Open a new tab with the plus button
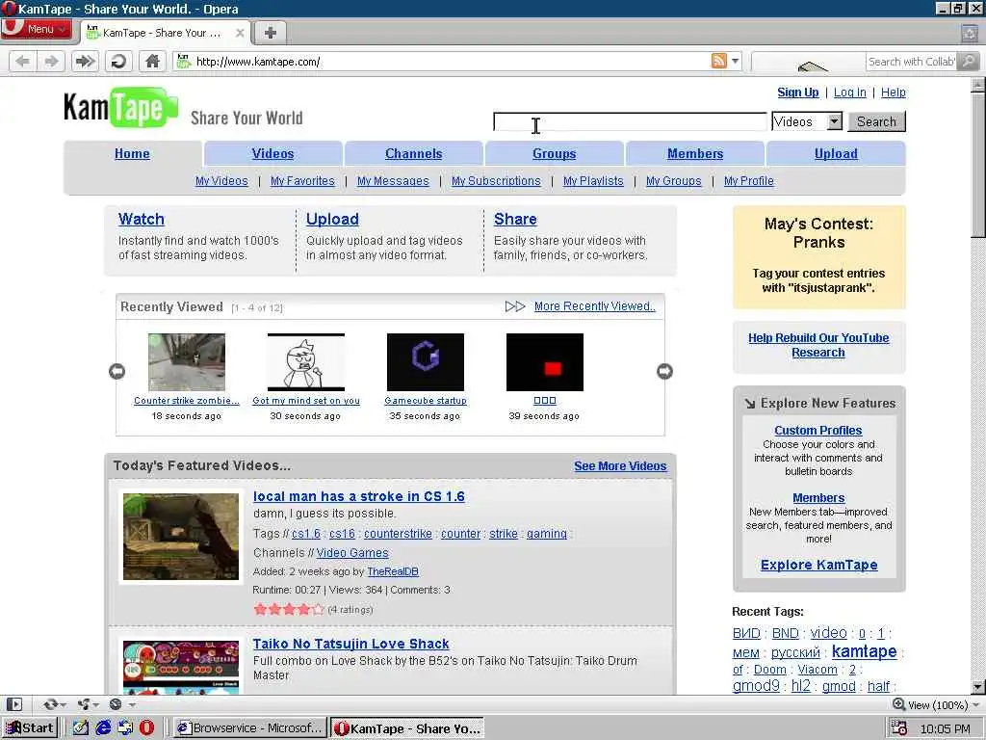 click(270, 33)
